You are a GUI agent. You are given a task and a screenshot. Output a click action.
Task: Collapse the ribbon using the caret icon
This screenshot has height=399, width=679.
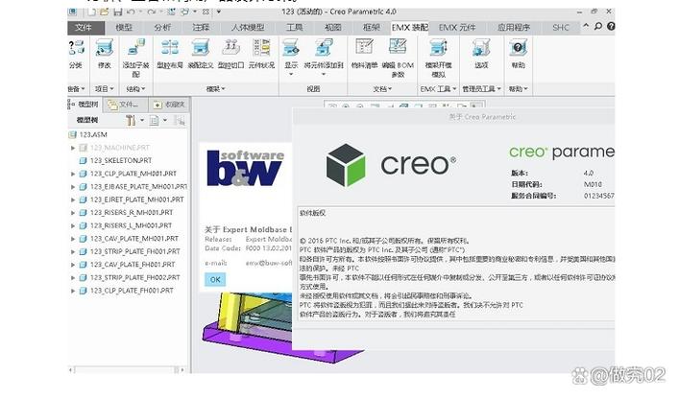[x=586, y=26]
